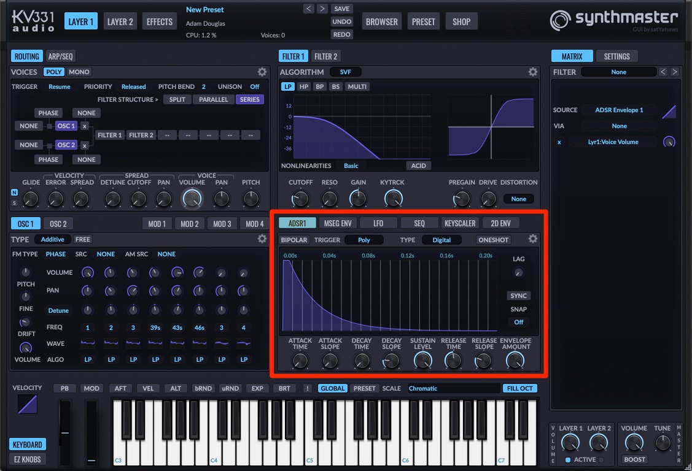Screen dimensions: 692x471
Task: Click the Attack Time knob
Action: [x=300, y=361]
